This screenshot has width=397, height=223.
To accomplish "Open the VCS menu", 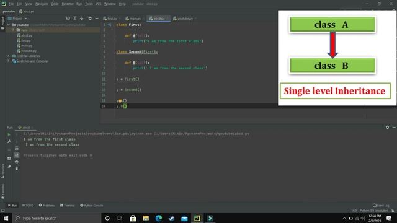I will tap(98, 4).
